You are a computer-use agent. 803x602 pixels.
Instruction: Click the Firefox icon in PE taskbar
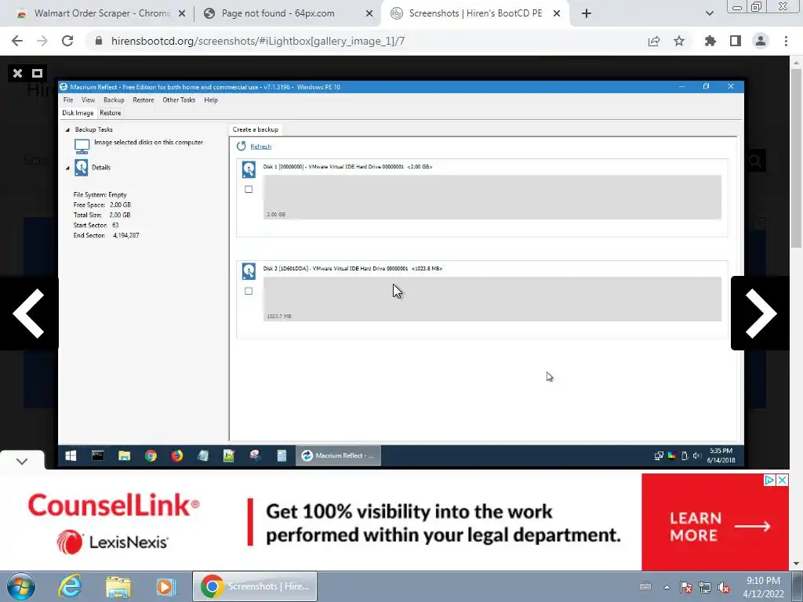point(176,455)
